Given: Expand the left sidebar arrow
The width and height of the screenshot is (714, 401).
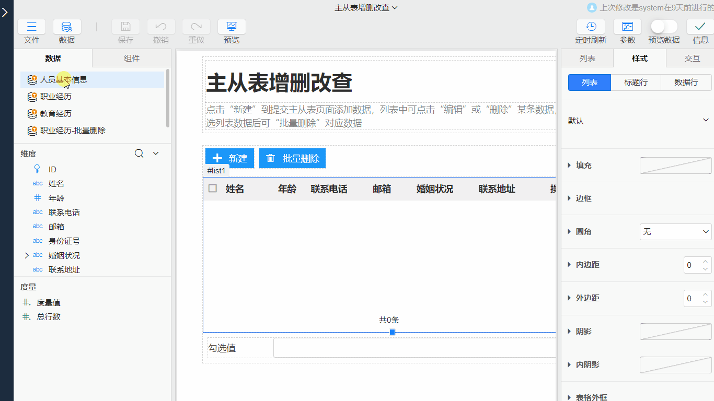Looking at the screenshot, I should click(5, 12).
